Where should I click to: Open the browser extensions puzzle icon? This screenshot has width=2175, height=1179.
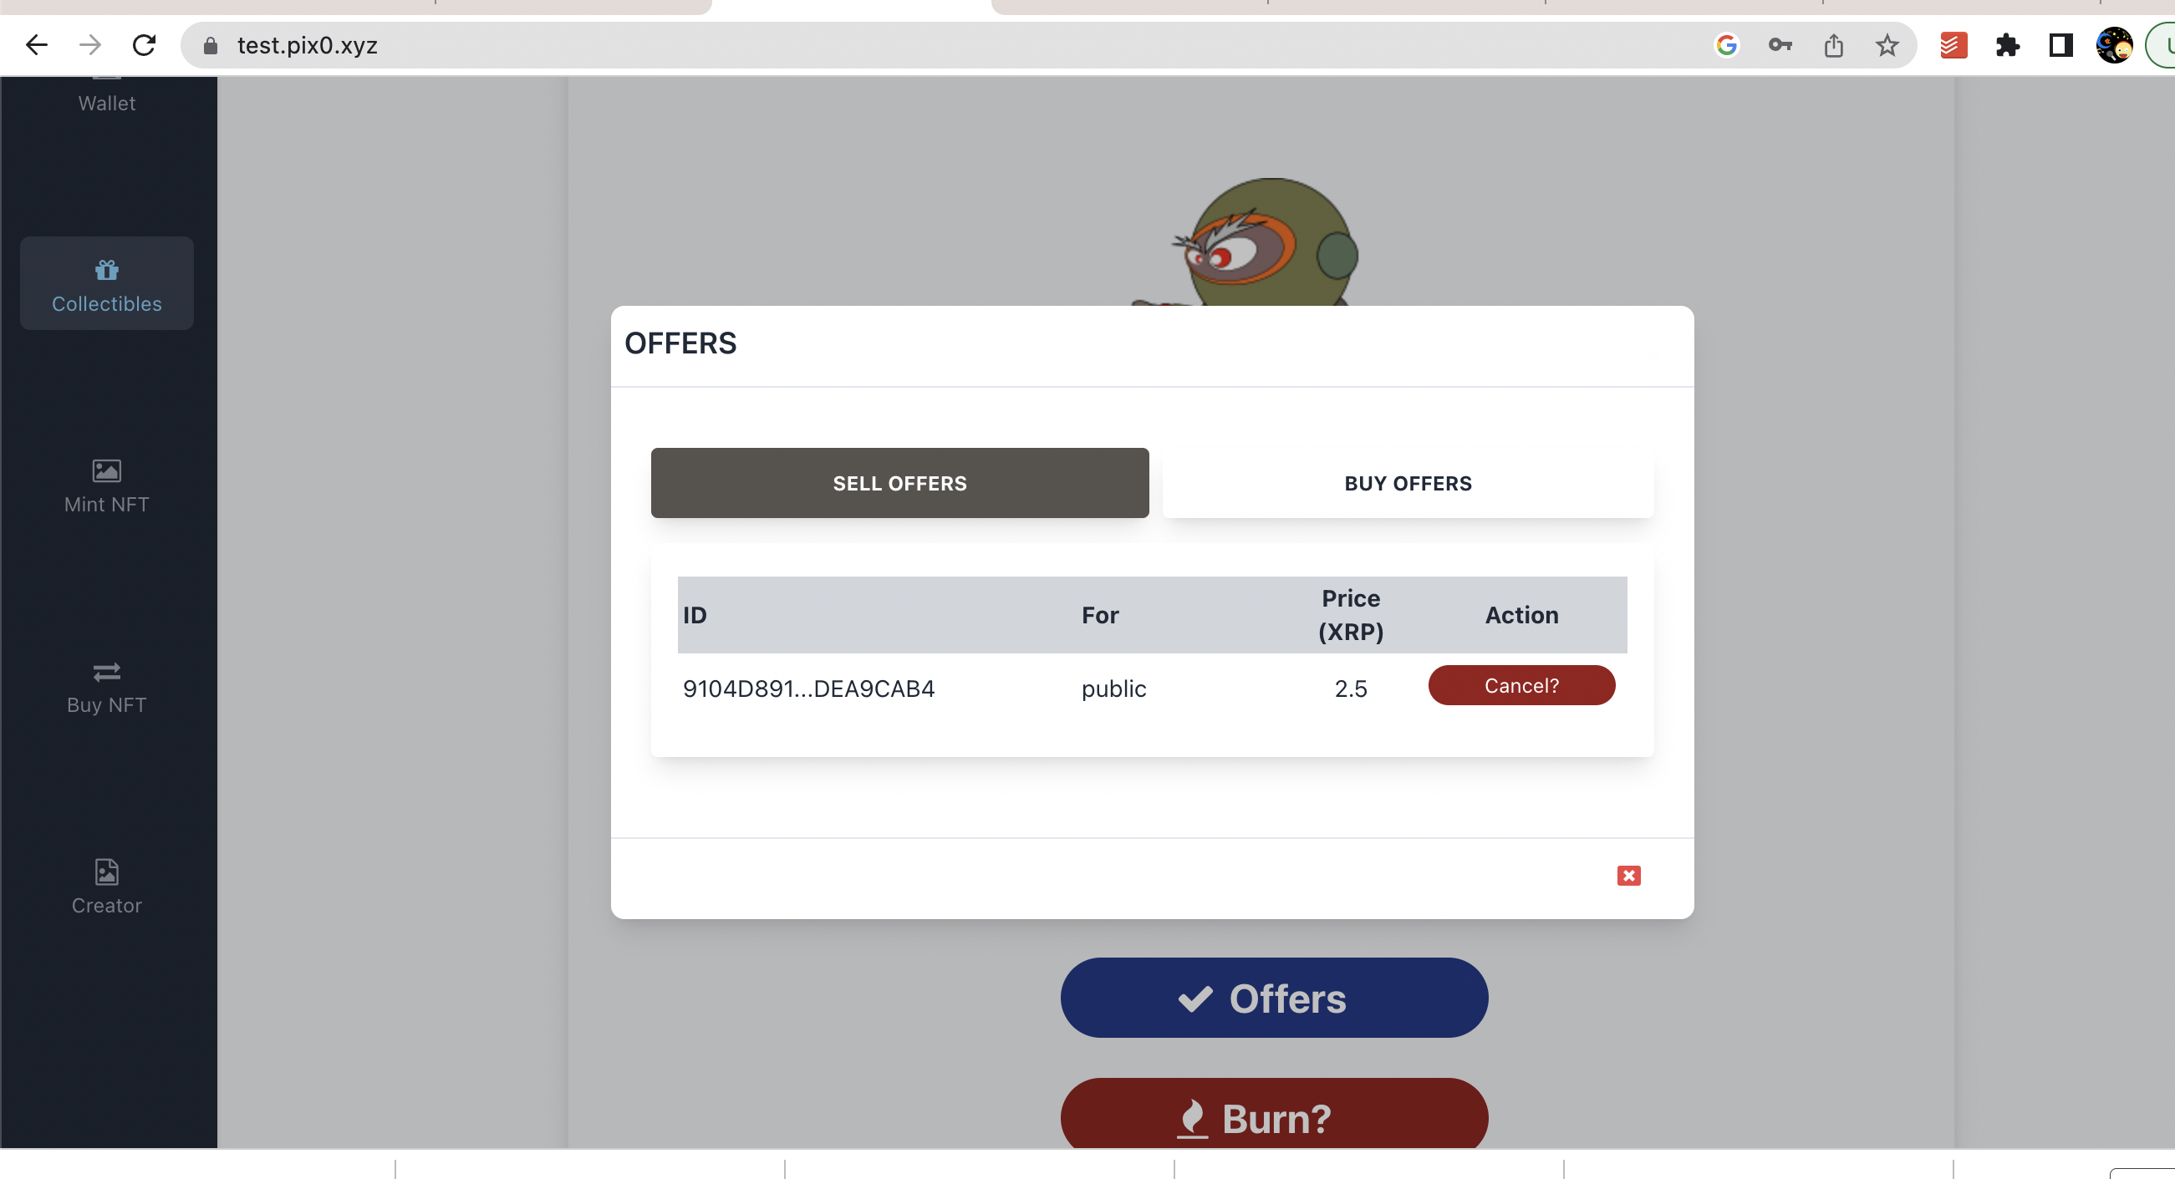pyautogui.click(x=2007, y=45)
